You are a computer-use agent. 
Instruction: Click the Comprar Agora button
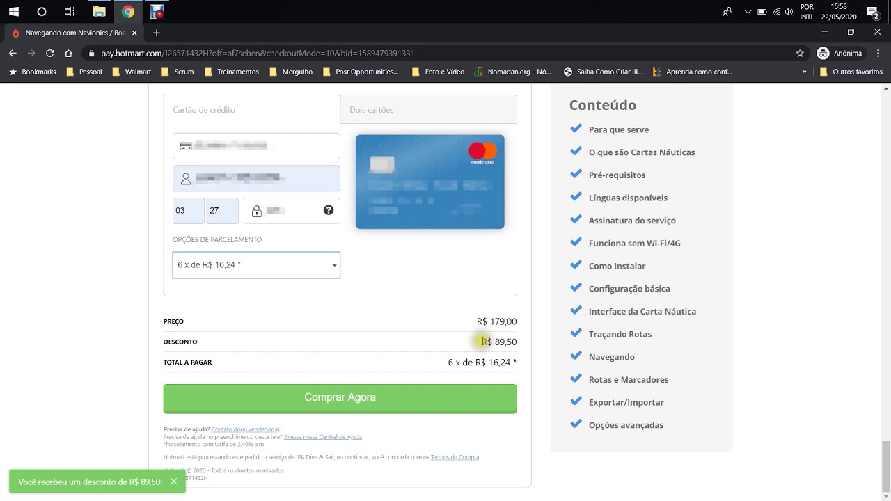coord(340,398)
